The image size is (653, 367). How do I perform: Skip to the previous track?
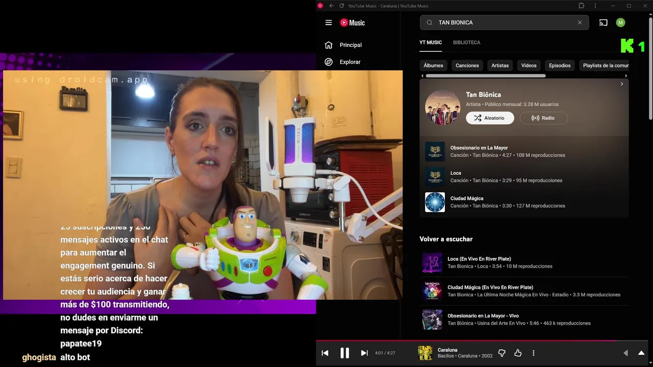pyautogui.click(x=325, y=353)
